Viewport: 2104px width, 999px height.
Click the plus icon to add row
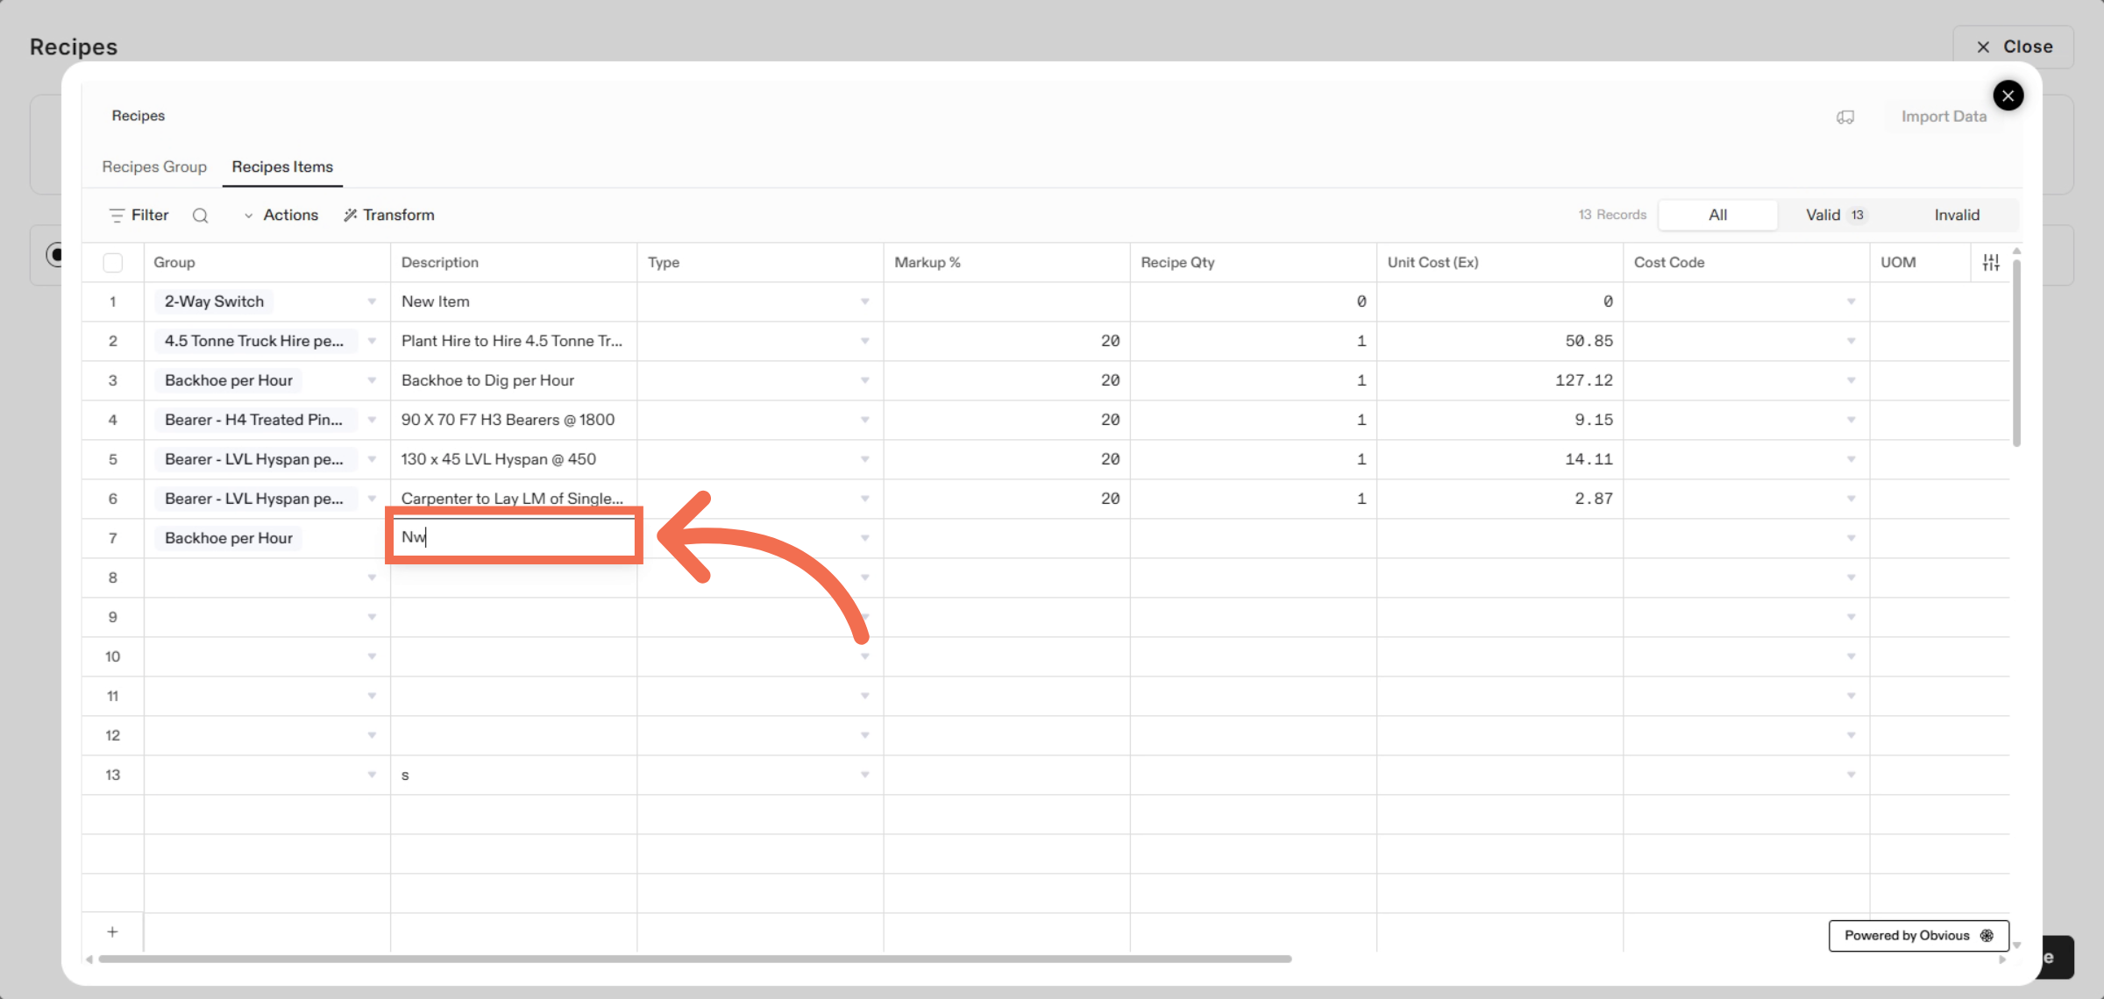pos(112,932)
